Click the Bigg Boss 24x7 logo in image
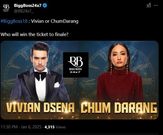Viewport: 163px width, 135px height. (x=76, y=65)
